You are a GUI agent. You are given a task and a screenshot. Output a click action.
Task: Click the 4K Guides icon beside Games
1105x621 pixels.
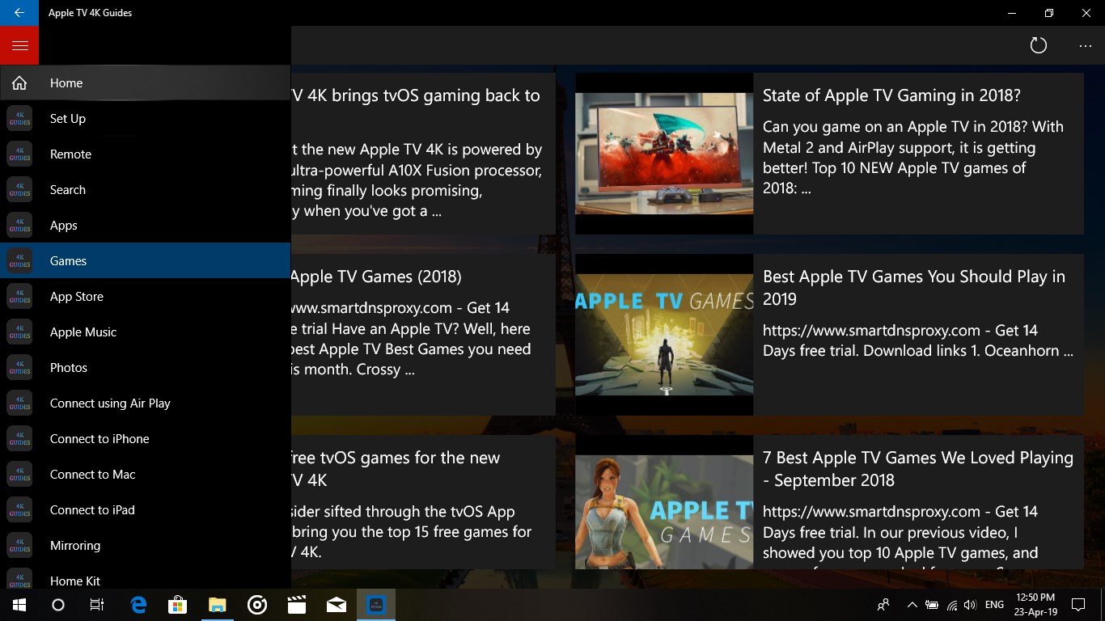[x=19, y=260]
